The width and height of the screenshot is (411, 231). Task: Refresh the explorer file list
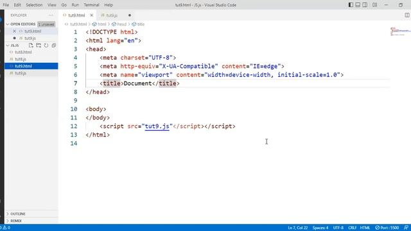tap(46, 46)
